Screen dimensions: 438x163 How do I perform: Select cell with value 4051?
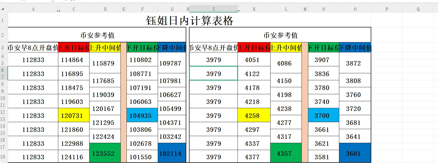pos(254,59)
